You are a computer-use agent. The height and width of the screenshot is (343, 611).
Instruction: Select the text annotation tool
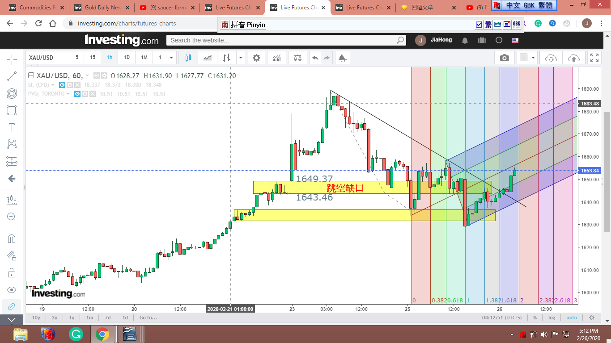click(x=12, y=127)
